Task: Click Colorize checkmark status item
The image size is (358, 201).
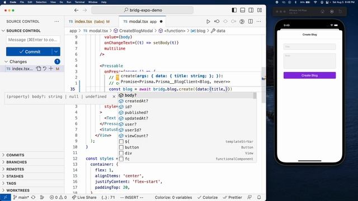Action: tap(208, 197)
